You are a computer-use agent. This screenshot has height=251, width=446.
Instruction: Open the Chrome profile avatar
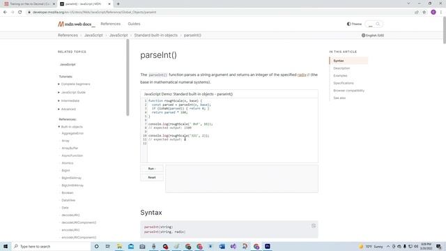tap(433, 13)
